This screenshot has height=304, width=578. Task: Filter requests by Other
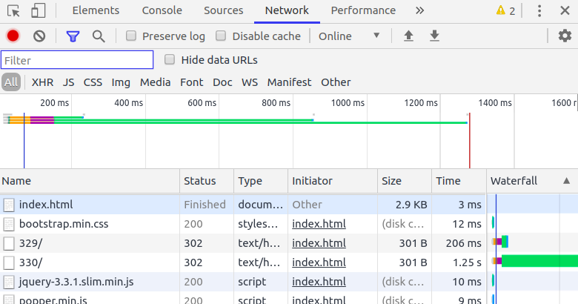coord(336,82)
